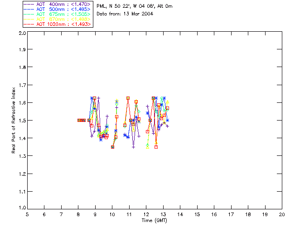Image resolution: width=290 pixels, height=232 pixels.
Task: Click the 1.8 tick label on y-axis
Action: pos(22,67)
